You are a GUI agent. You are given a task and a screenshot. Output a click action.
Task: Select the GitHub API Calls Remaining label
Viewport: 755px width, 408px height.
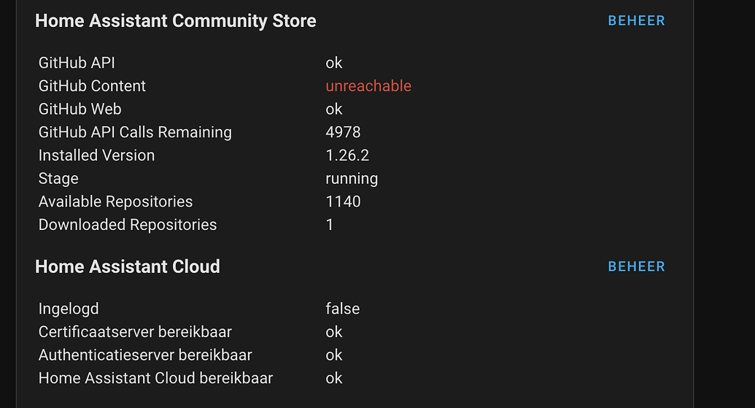click(x=135, y=132)
